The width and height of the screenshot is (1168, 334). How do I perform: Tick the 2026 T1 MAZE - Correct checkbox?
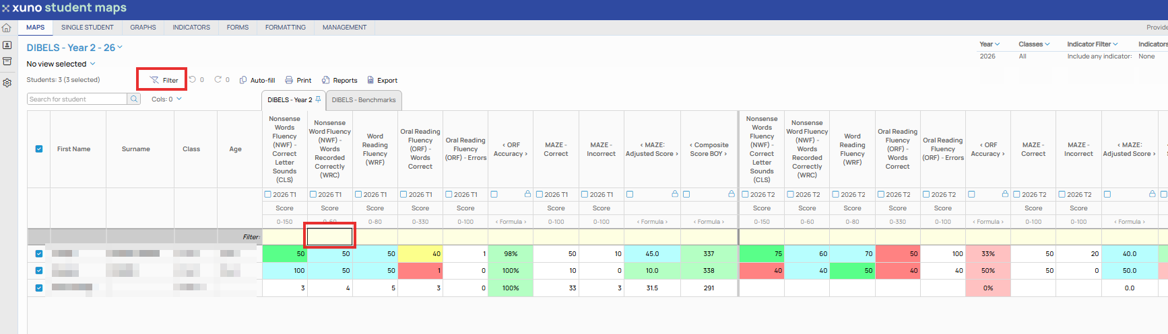click(540, 194)
